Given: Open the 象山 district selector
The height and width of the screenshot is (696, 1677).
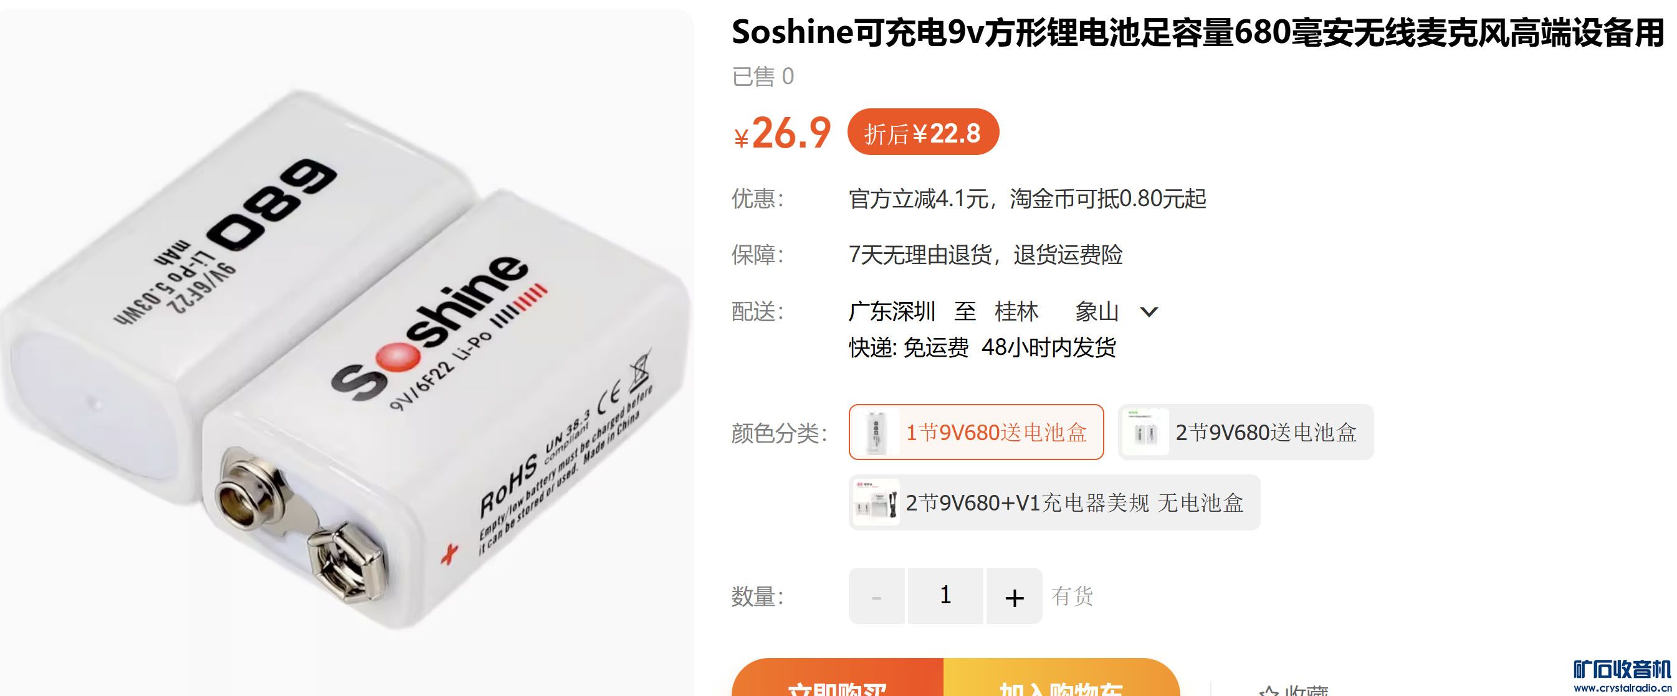Looking at the screenshot, I should [1096, 311].
